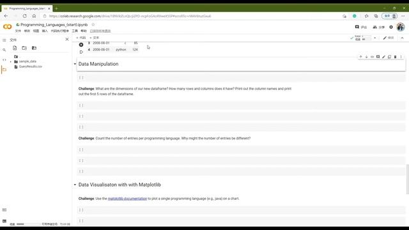Image resolution: width=409 pixels, height=230 pixels.
Task: Collapse the header with chevron up
Action: 402,38
